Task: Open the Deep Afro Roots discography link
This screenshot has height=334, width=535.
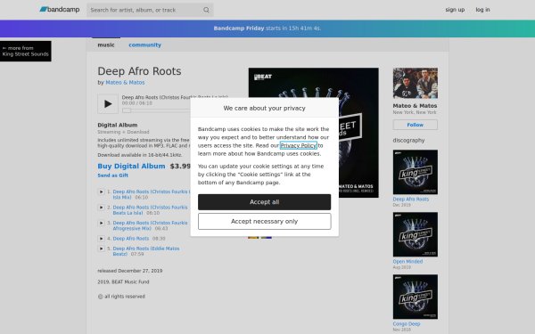Action: pyautogui.click(x=411, y=199)
